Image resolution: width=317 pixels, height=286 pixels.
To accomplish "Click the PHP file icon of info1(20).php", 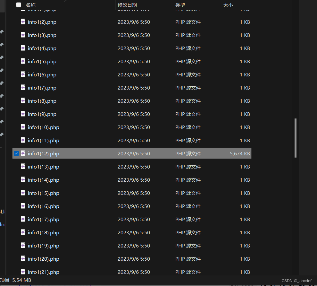I will pyautogui.click(x=23, y=258).
